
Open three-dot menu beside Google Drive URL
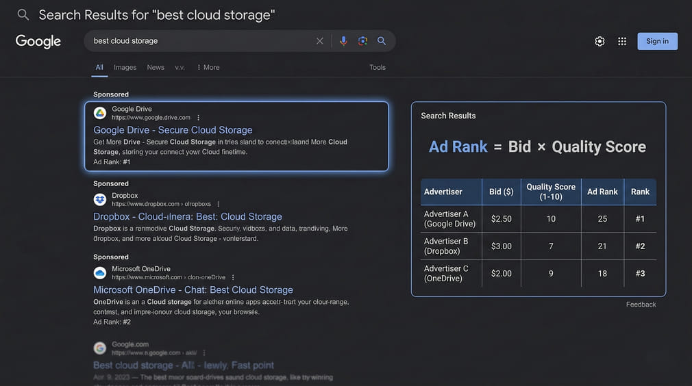click(199, 118)
